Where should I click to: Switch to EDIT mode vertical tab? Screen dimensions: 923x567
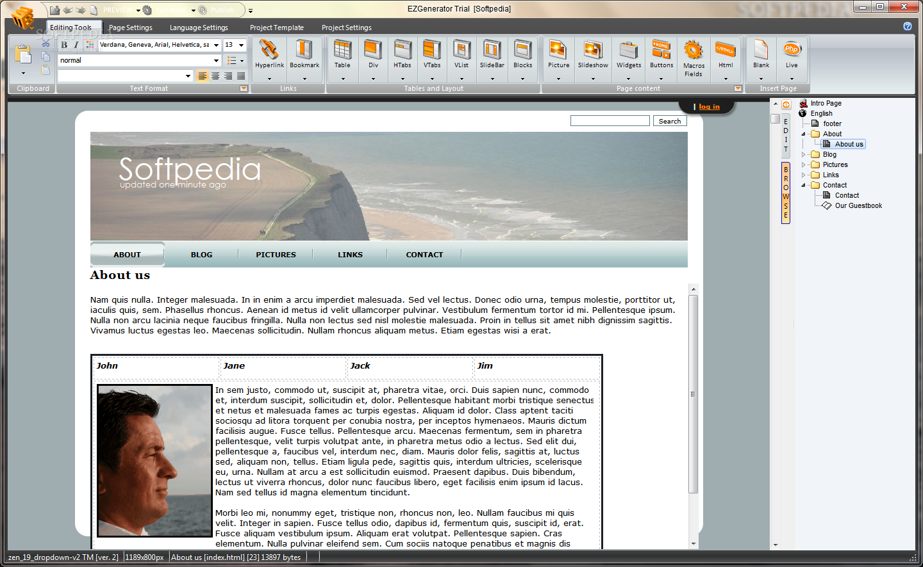pyautogui.click(x=786, y=135)
